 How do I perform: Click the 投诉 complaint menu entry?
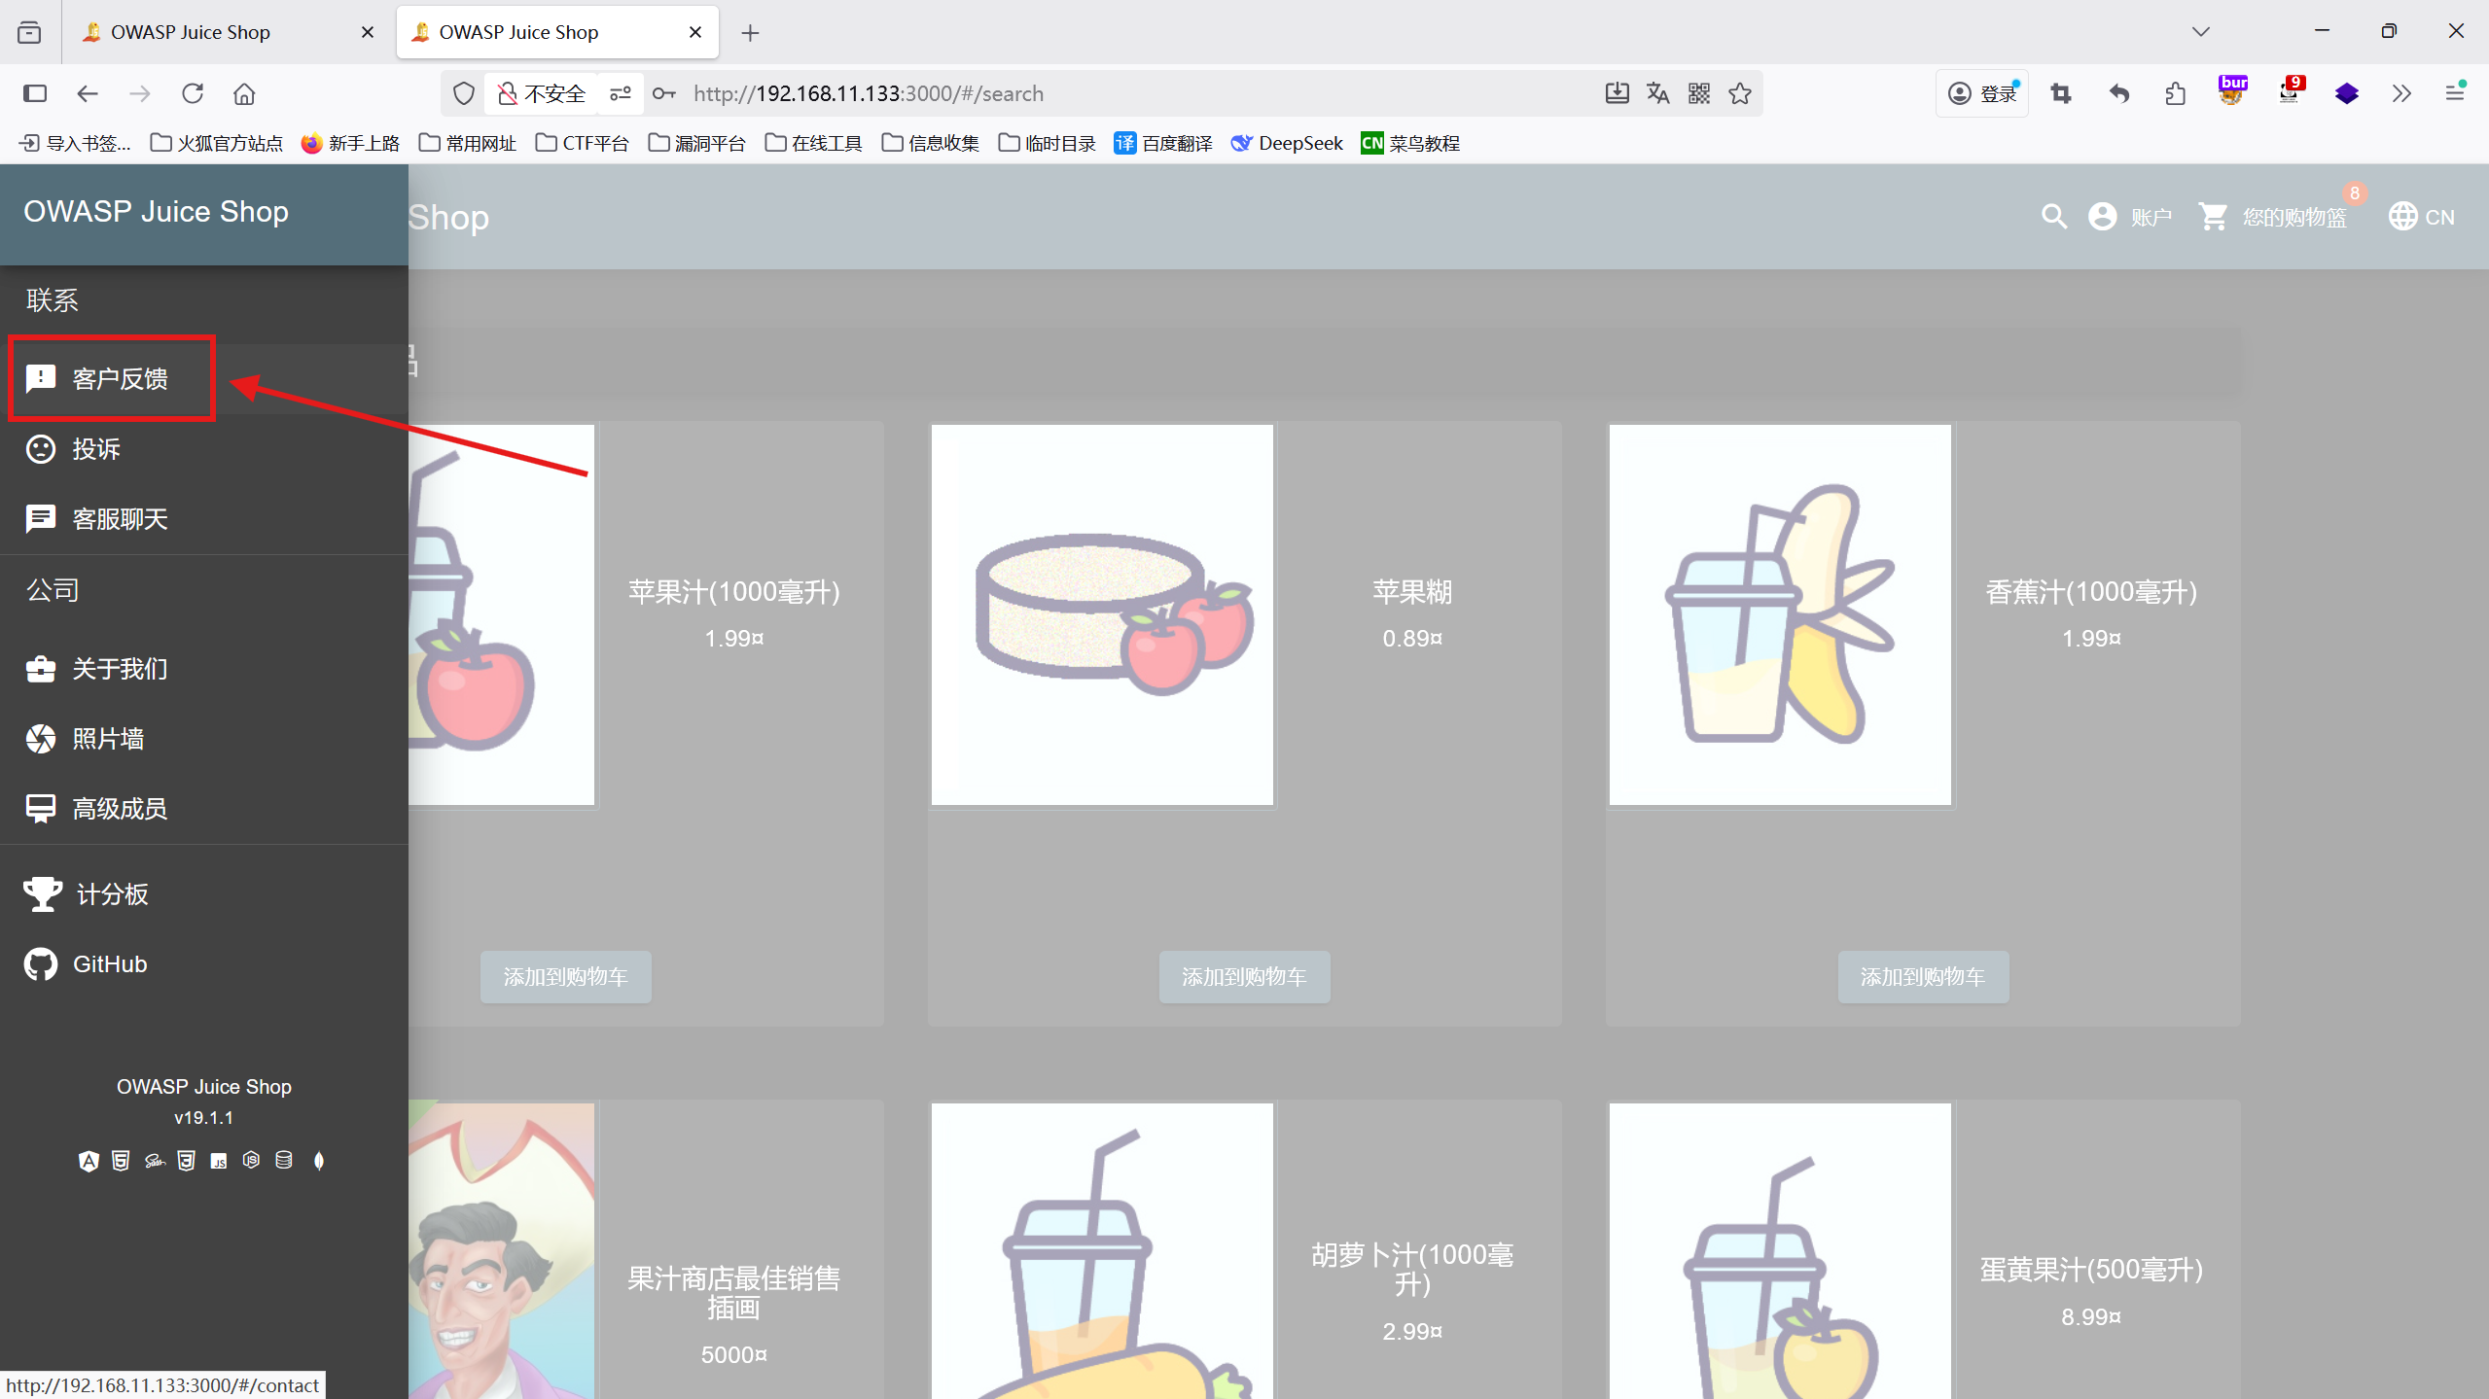[x=95, y=449]
